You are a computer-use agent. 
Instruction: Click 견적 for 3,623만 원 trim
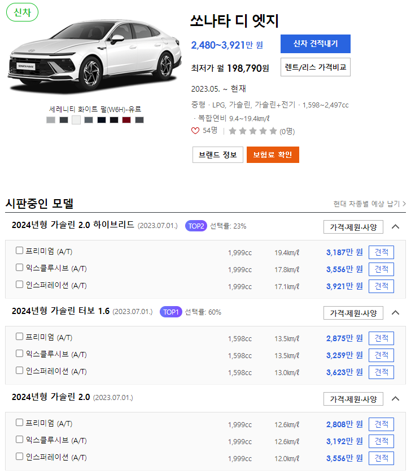(x=381, y=372)
